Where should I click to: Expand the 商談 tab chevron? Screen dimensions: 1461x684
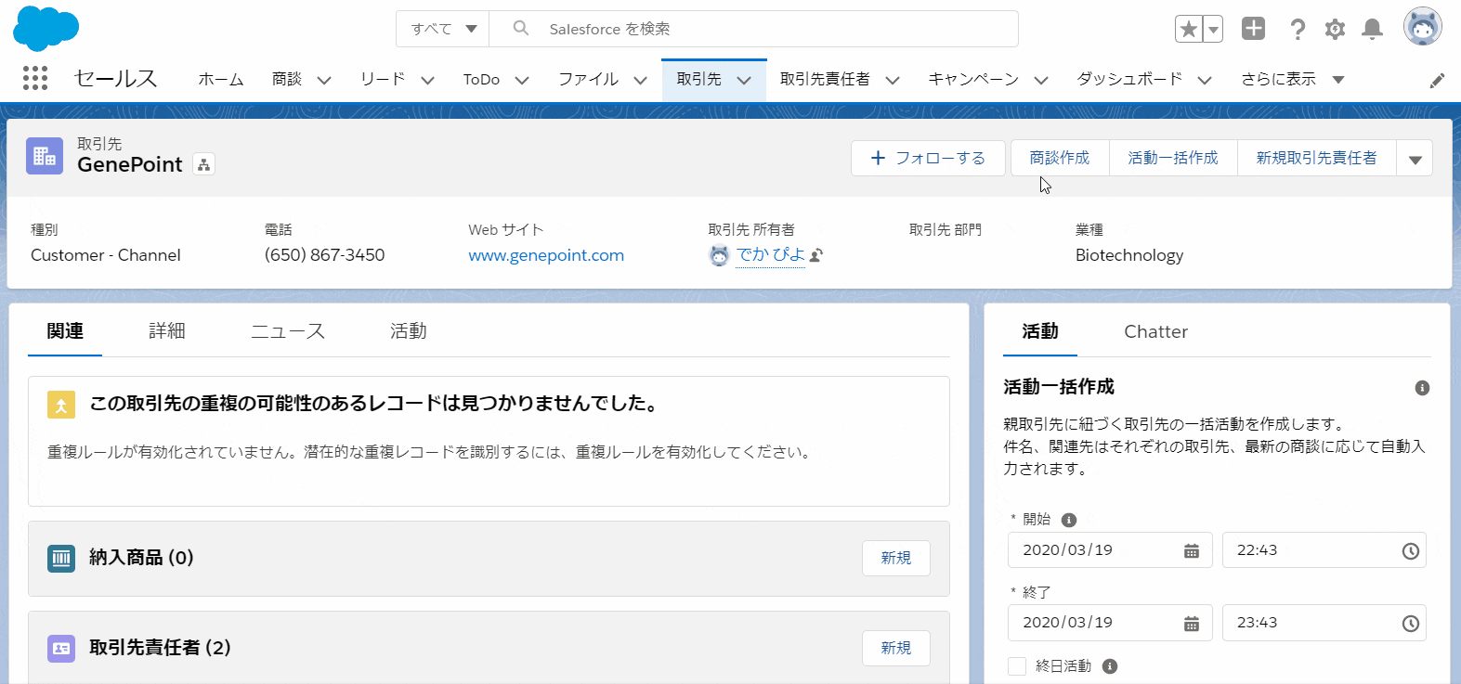324,80
